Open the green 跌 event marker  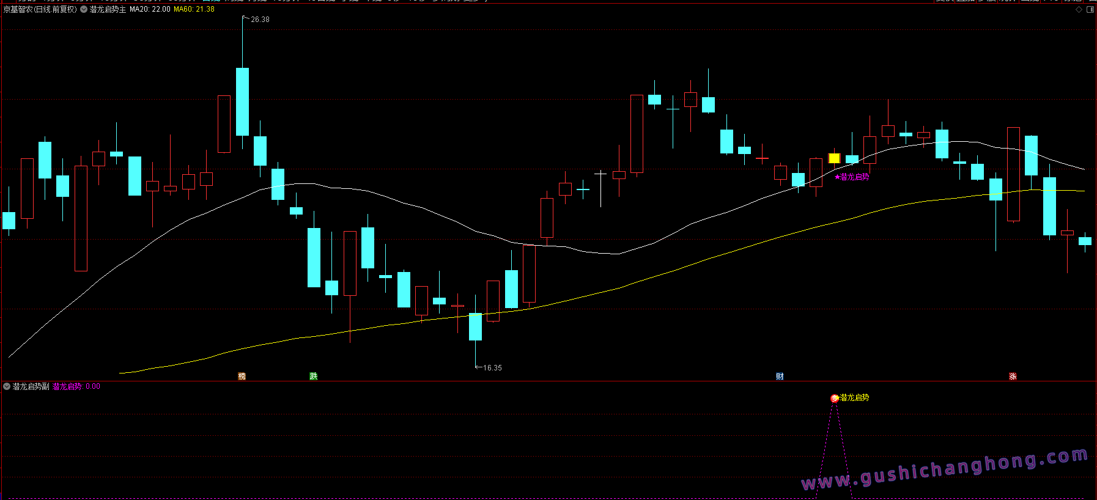[x=313, y=376]
